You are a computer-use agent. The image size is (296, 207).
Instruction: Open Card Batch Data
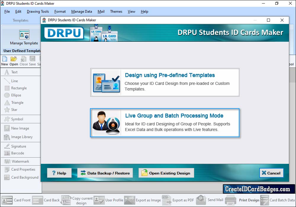(x=278, y=200)
